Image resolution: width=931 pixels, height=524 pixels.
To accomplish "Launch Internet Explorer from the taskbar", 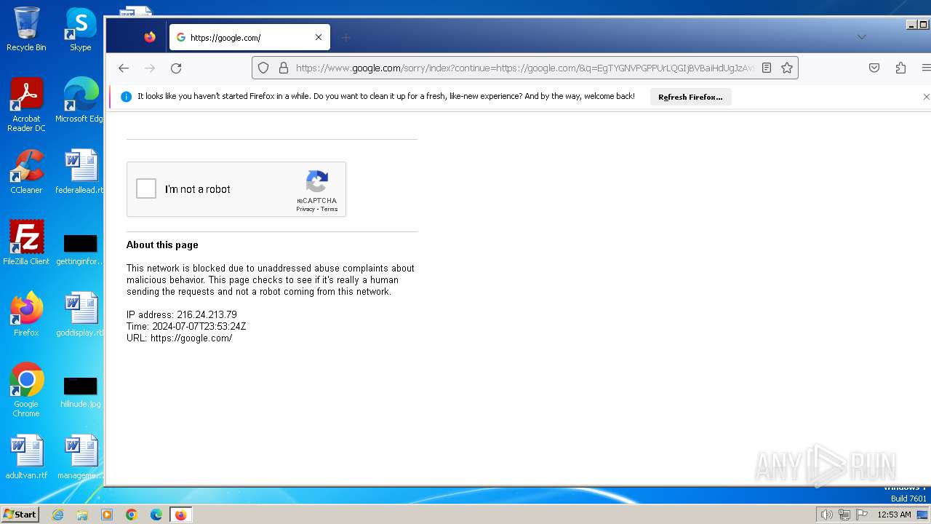I will pyautogui.click(x=58, y=515).
